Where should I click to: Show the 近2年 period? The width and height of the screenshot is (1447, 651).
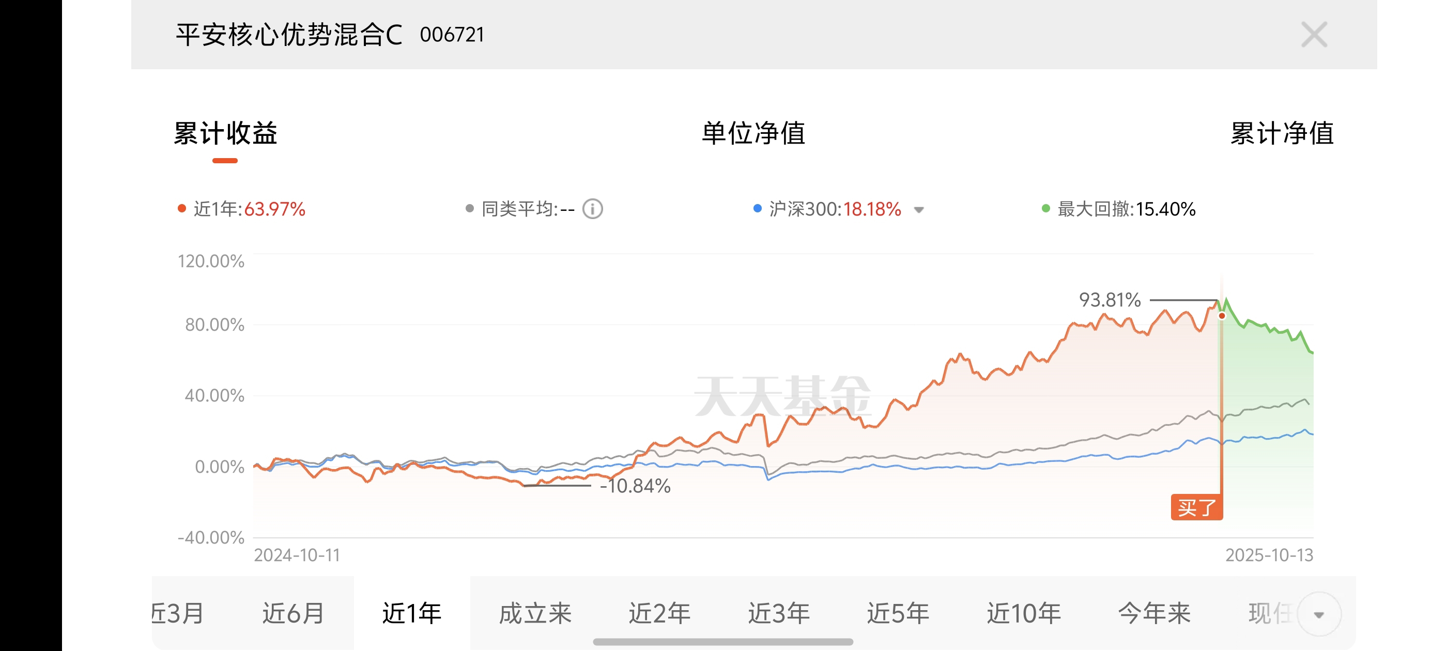pos(659,613)
